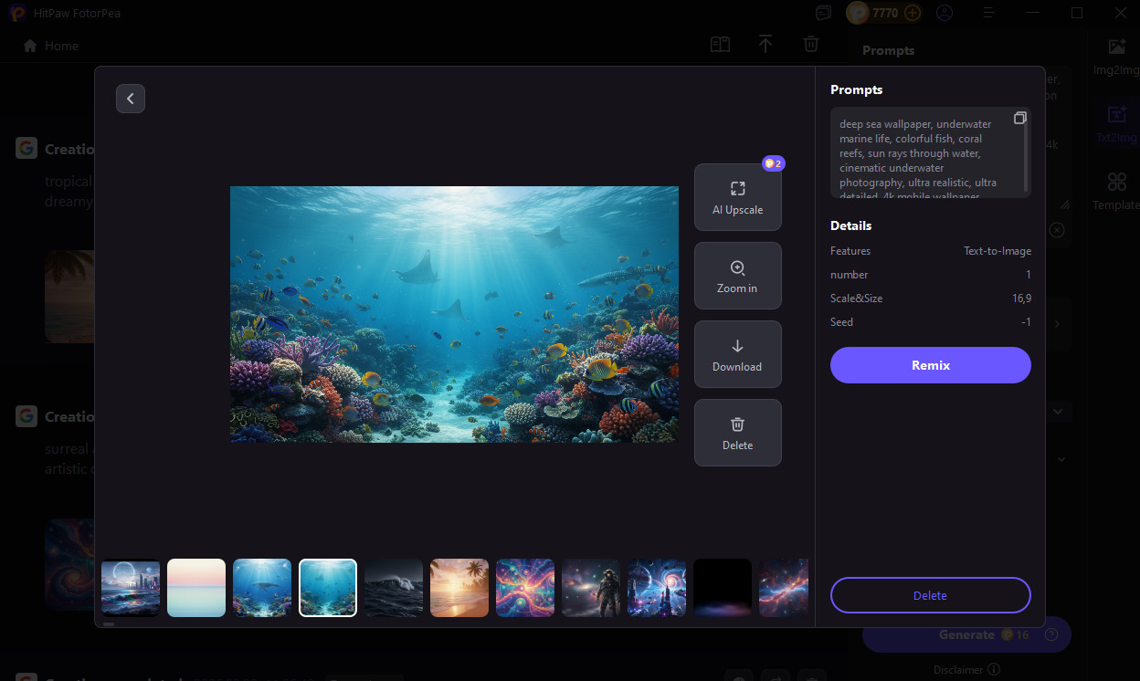Click the copy prompt icon

(1020, 117)
